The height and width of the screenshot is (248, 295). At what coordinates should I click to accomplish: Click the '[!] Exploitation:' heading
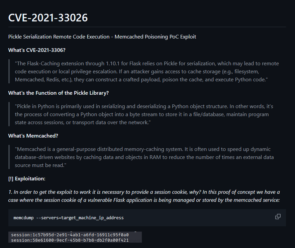click(27, 179)
